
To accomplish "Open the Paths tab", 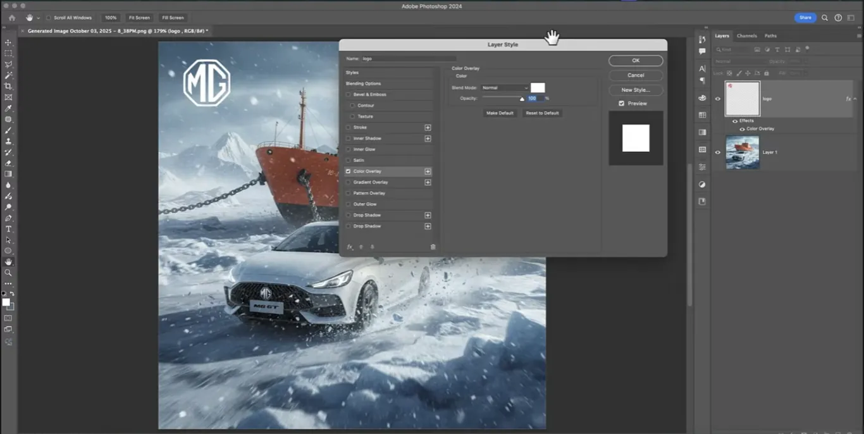I will click(x=770, y=36).
